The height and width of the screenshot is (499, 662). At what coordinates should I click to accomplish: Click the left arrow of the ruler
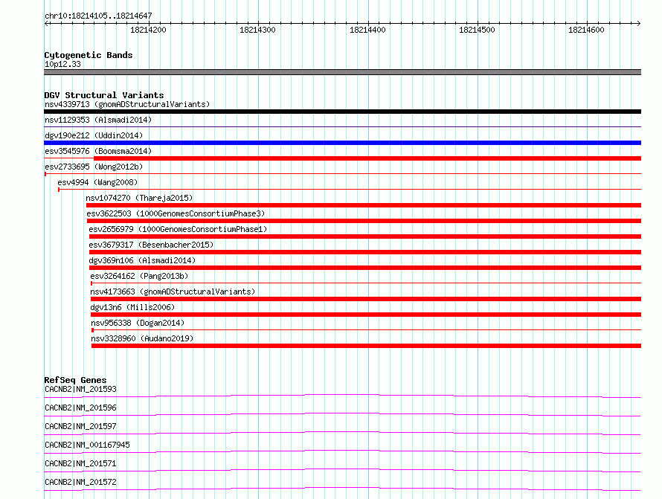tap(46, 23)
